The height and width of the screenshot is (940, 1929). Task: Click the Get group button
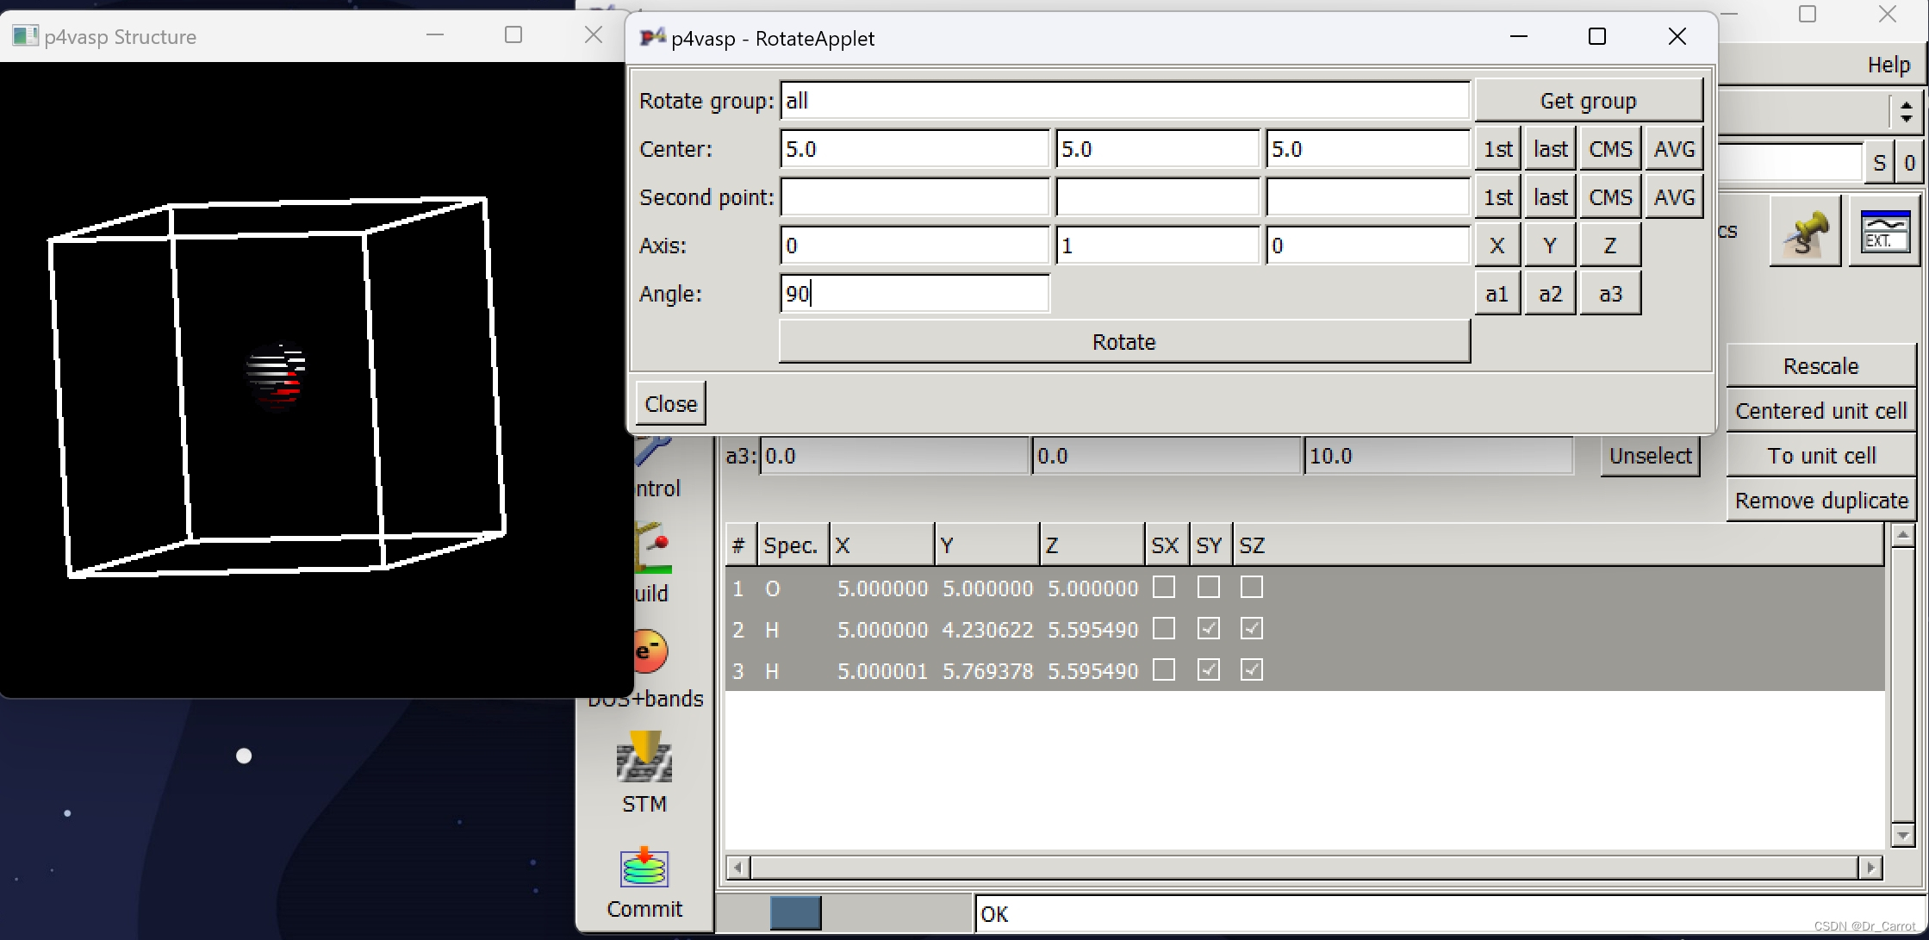coord(1588,101)
